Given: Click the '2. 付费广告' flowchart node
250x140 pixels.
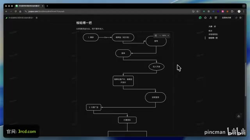Looking at the screenshot, I should (x=93, y=107).
